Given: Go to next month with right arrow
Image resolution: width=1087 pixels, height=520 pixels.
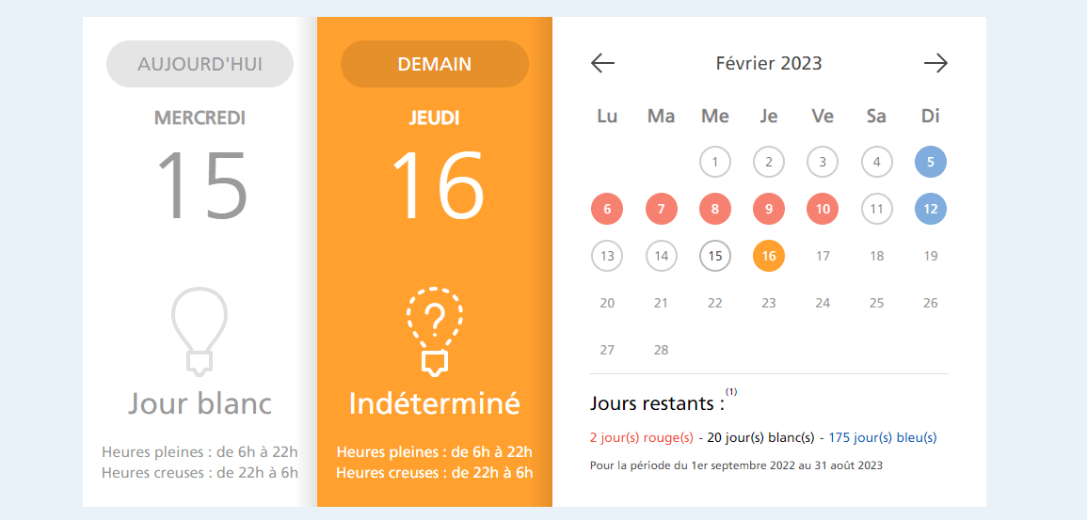Looking at the screenshot, I should click(x=935, y=63).
